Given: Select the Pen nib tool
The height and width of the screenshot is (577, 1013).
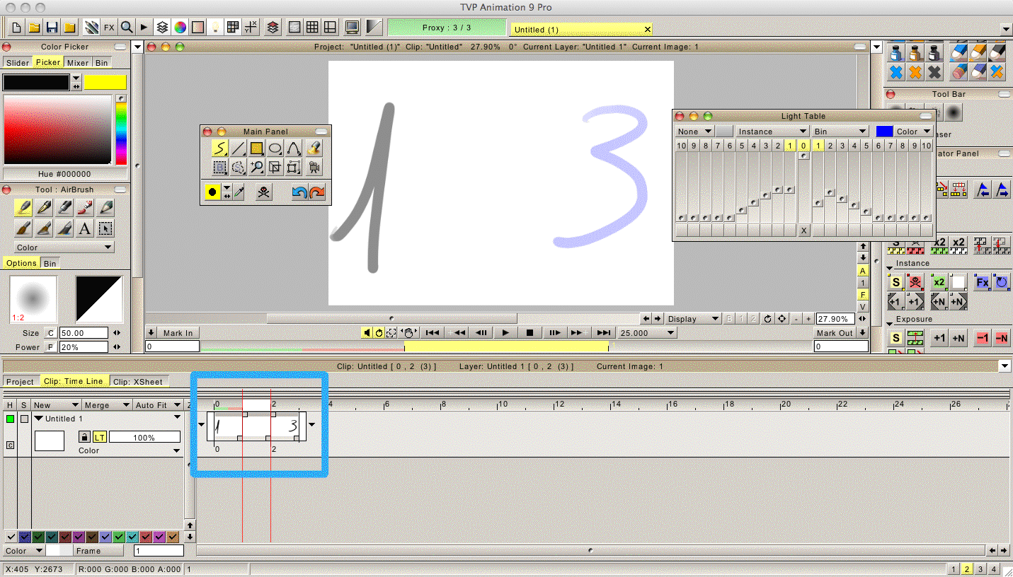Looking at the screenshot, I should coord(44,208).
